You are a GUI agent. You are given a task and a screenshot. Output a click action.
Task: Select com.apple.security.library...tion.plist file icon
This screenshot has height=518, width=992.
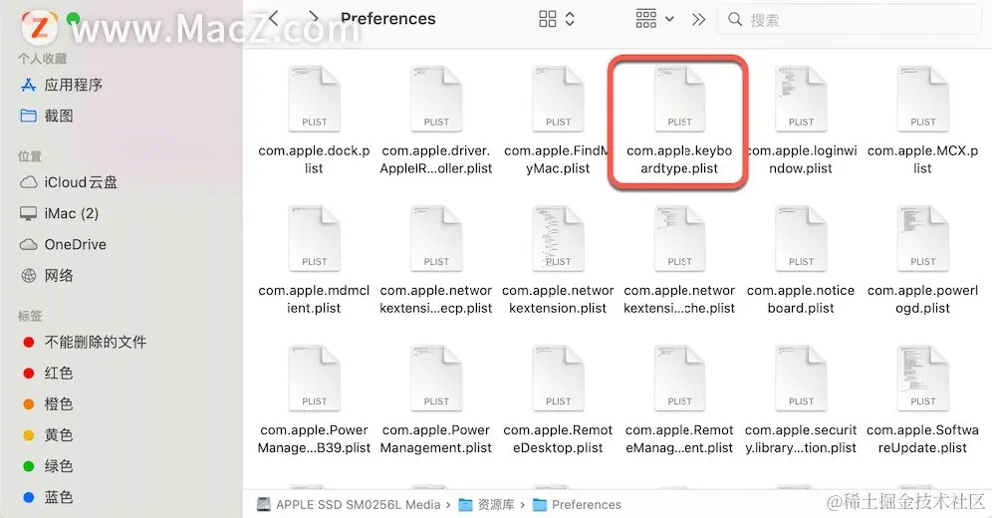(801, 379)
